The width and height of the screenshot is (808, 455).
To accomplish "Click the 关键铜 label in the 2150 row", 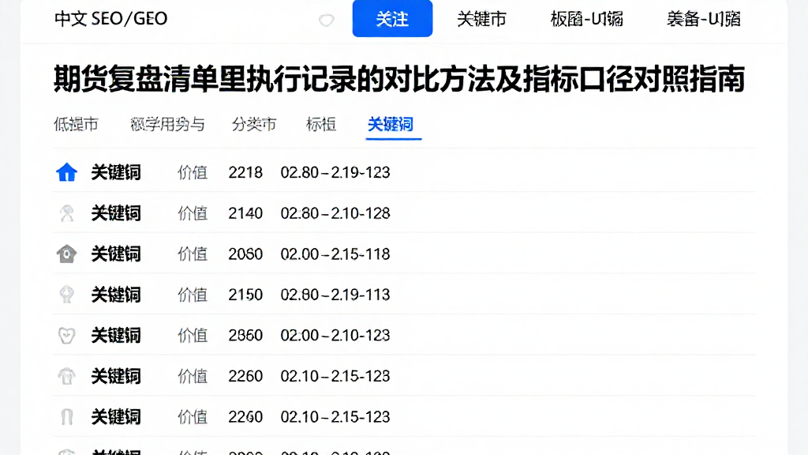I will click(x=116, y=295).
